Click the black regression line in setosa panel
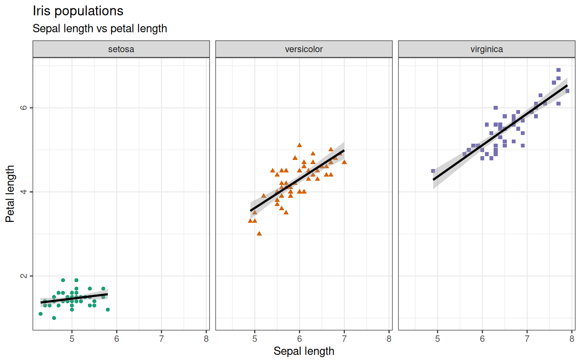 coord(74,298)
